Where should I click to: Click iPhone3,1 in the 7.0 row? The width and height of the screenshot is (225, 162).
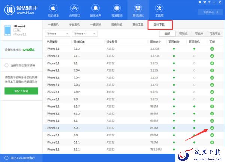click(x=53, y=99)
